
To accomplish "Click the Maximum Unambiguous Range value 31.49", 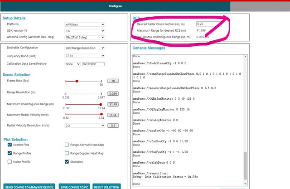I will (113, 104).
